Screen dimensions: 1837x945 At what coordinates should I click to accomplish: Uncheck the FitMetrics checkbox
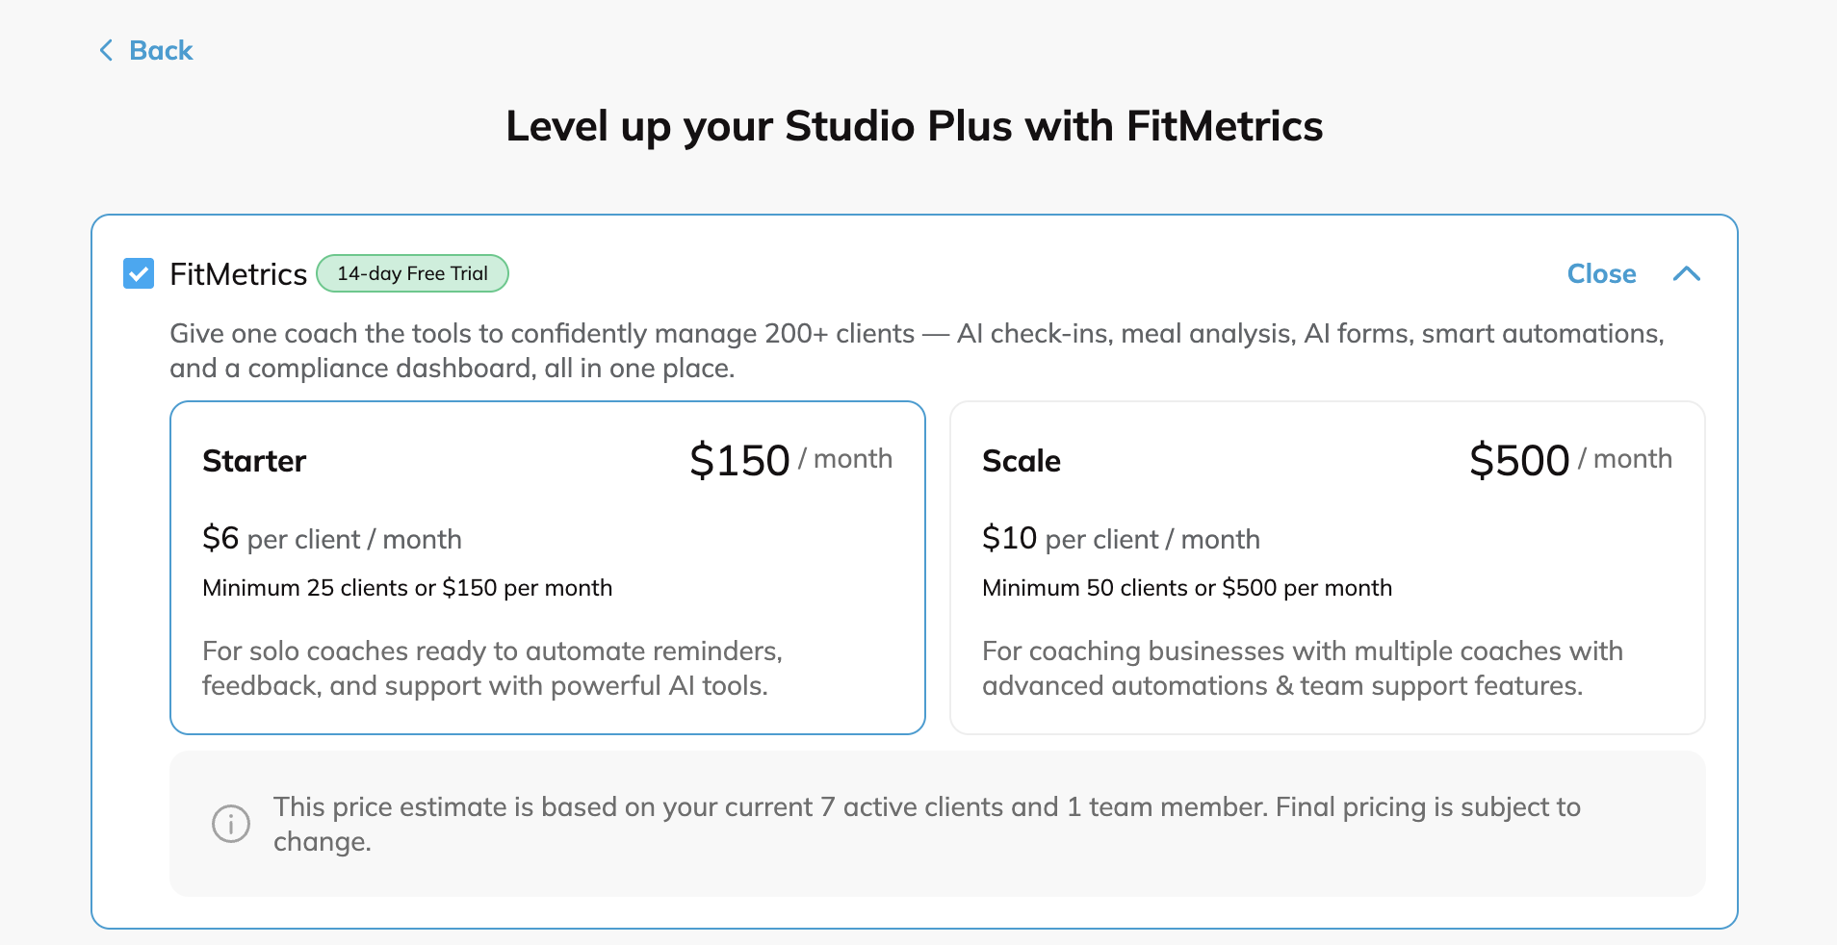click(x=139, y=273)
